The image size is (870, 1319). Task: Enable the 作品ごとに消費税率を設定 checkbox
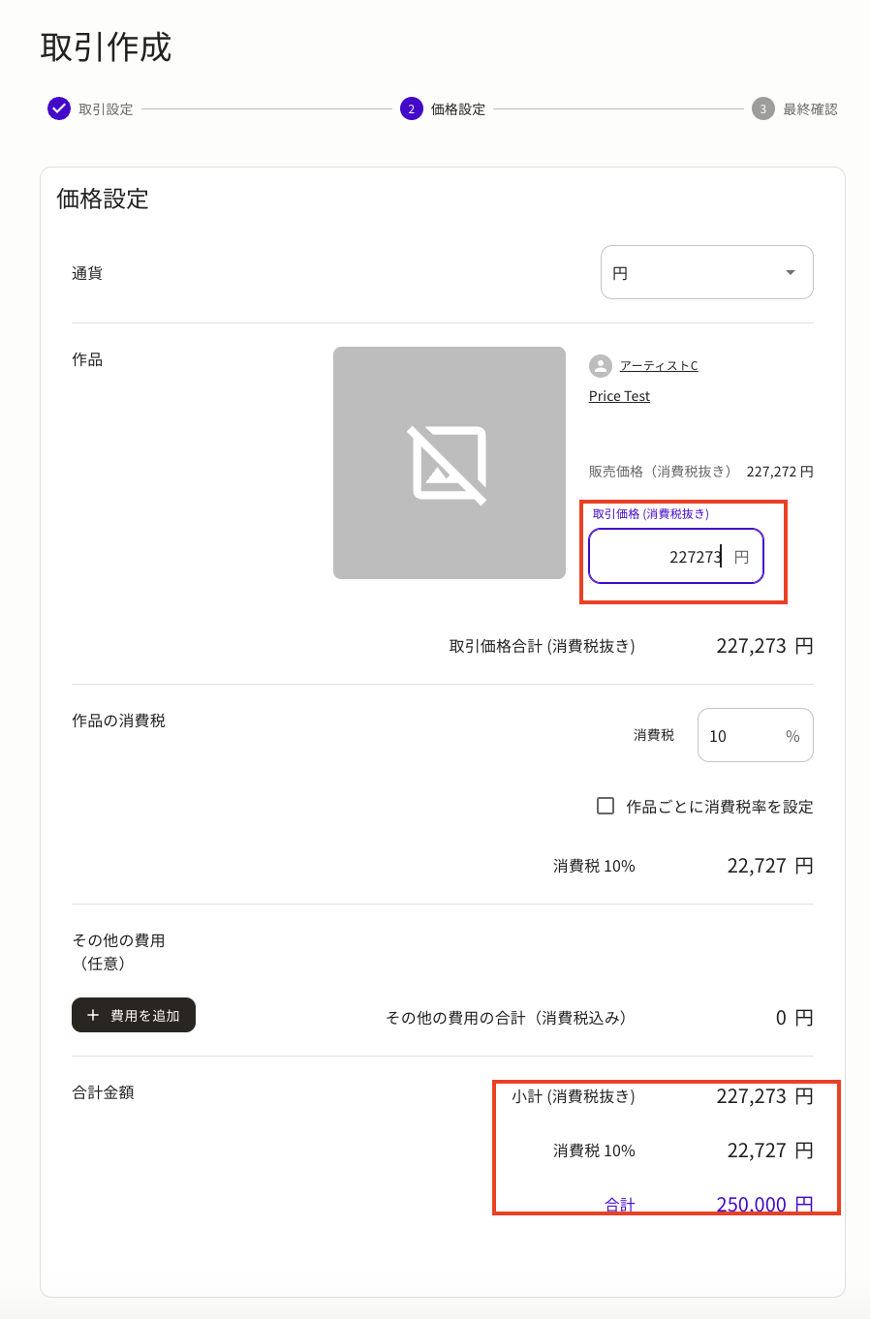(606, 805)
